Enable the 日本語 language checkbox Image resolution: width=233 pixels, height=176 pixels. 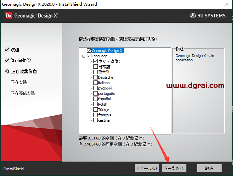point(95,66)
